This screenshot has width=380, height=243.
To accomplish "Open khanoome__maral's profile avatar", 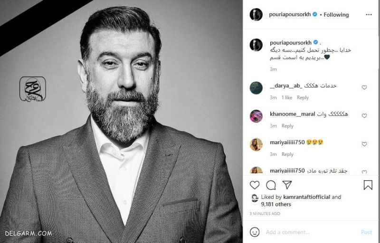I will pos(256,117).
